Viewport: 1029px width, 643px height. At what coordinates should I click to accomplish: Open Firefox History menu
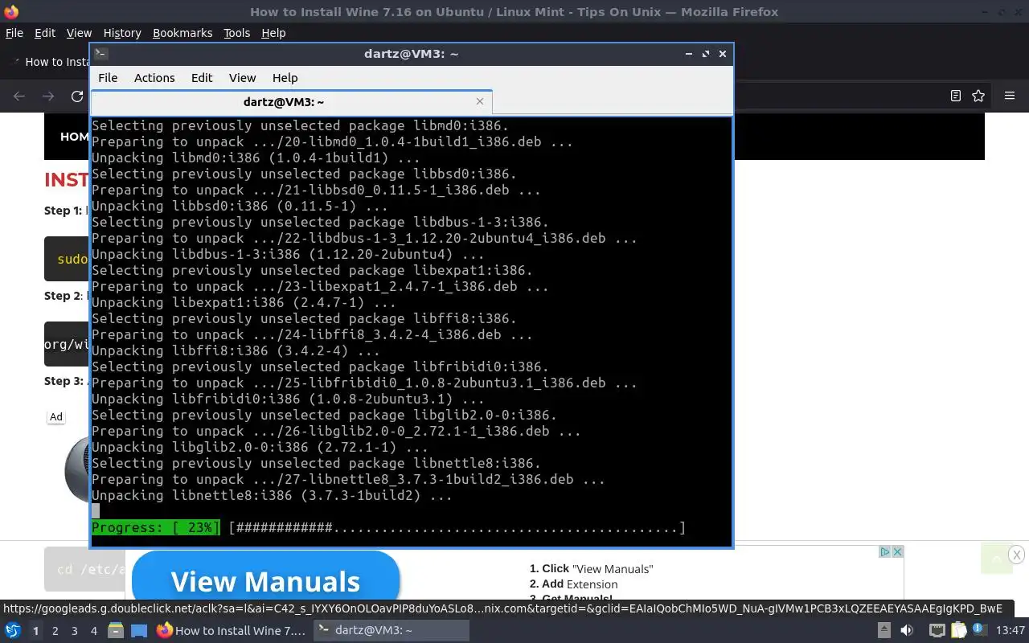click(122, 33)
